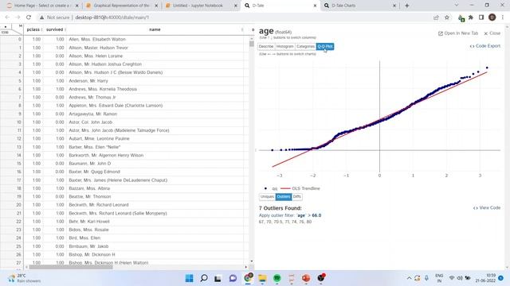Click the name cell Astor, Col. John Jacob

(91, 122)
